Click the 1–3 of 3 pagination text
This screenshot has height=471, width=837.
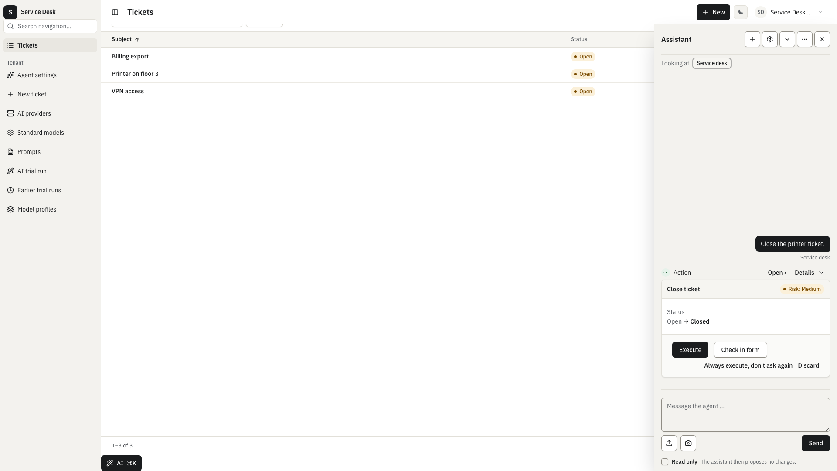[x=122, y=446]
